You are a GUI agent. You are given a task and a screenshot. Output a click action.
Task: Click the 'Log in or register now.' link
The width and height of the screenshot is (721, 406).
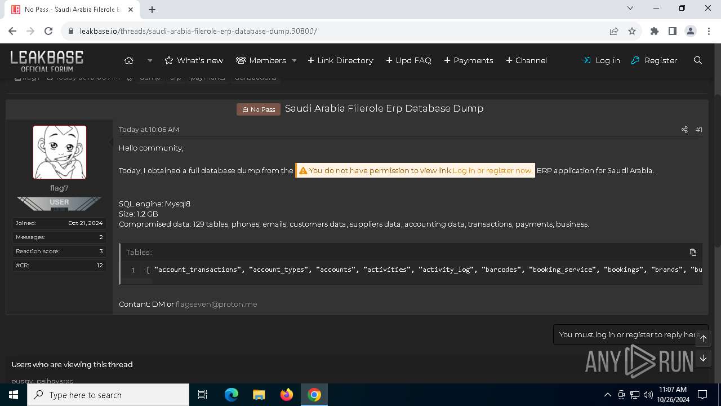pyautogui.click(x=492, y=170)
